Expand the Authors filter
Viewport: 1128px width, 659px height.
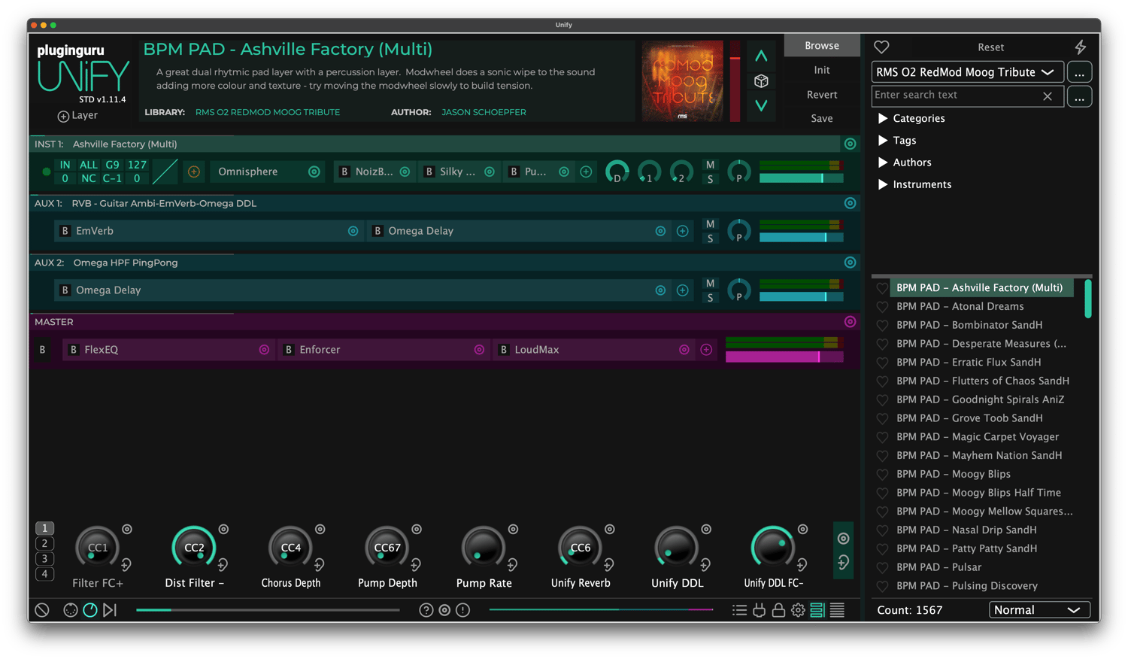[883, 162]
